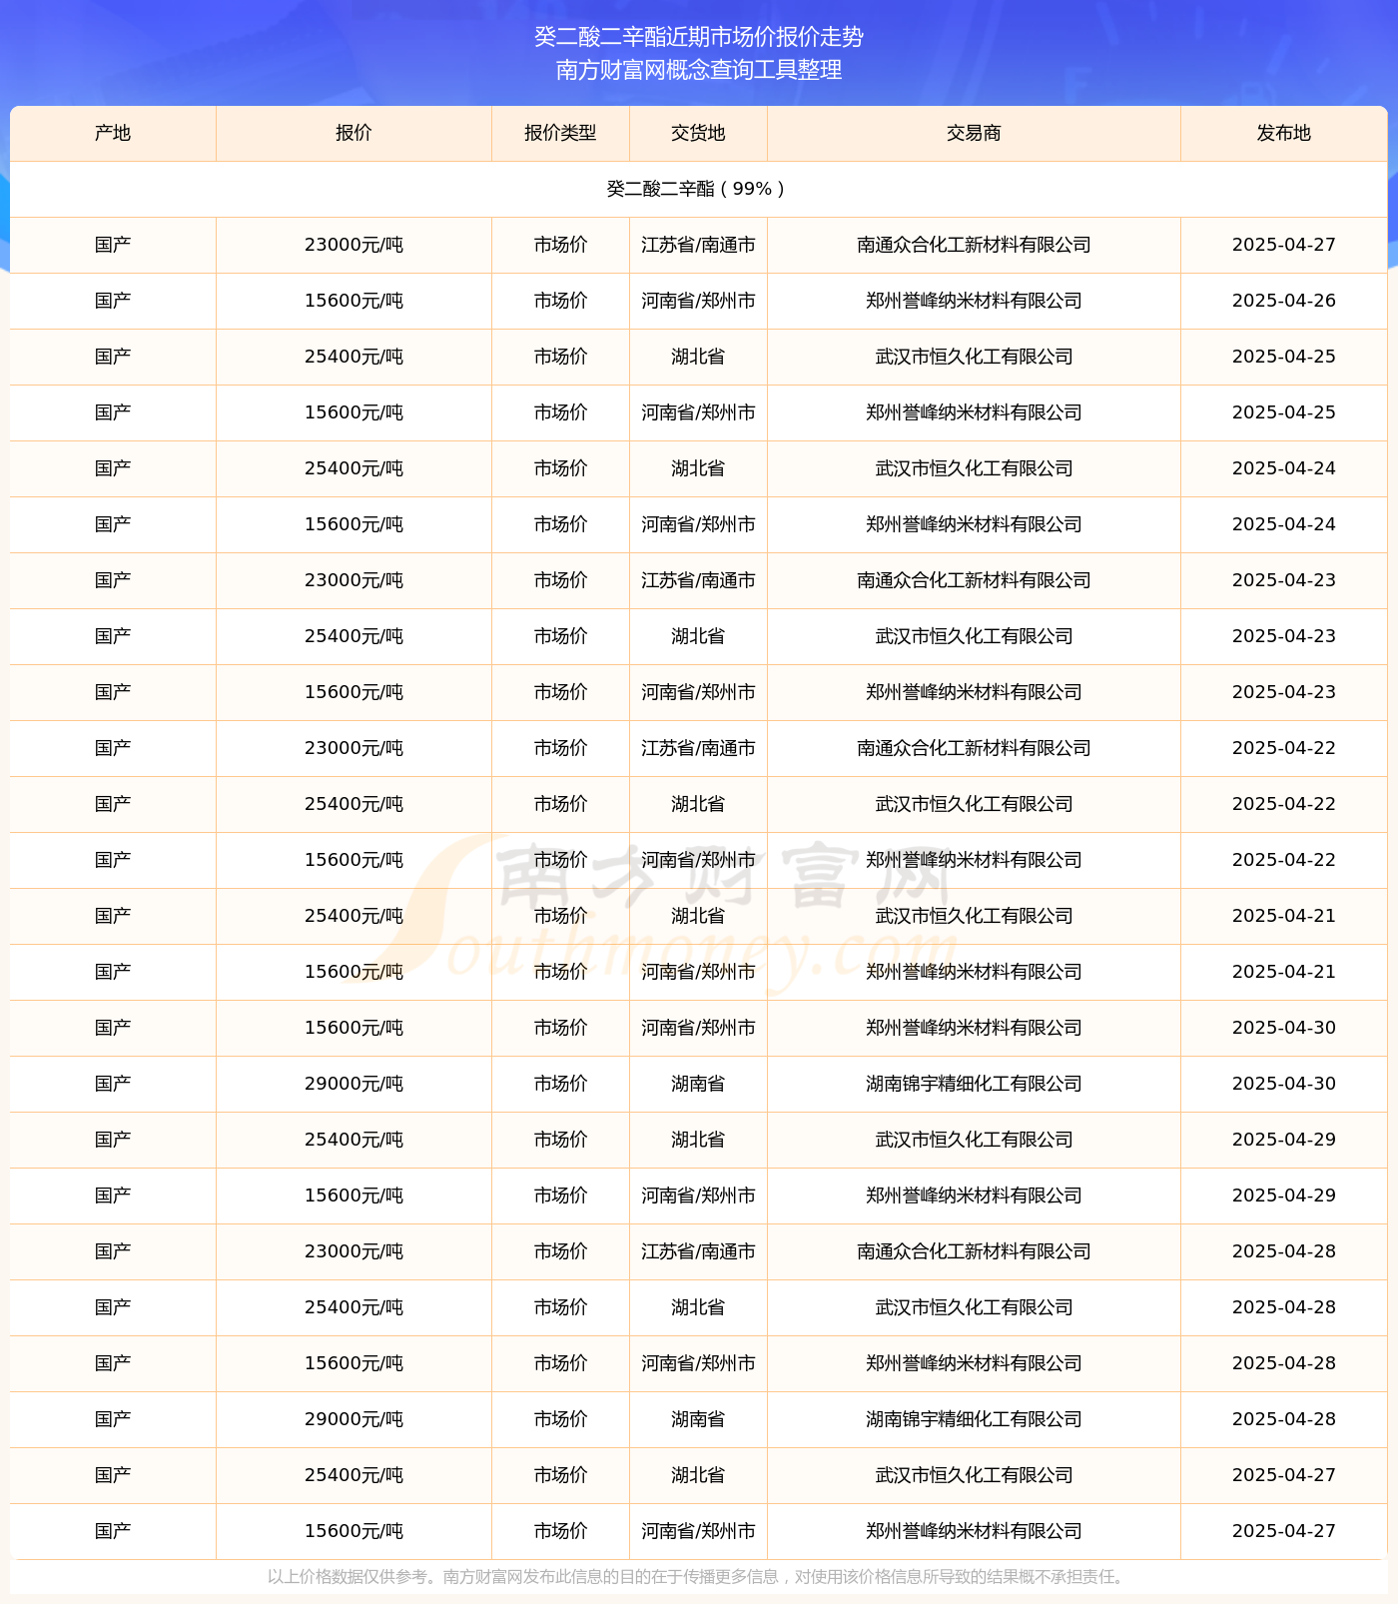Click the 产地 column header
Viewport: 1398px width, 1604px height.
(x=113, y=133)
